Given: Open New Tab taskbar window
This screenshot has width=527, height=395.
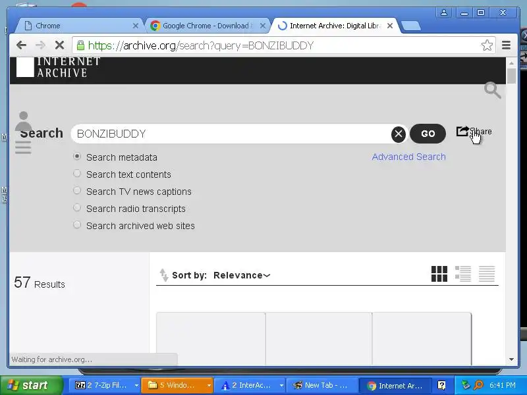Looking at the screenshot, I should [x=321, y=385].
